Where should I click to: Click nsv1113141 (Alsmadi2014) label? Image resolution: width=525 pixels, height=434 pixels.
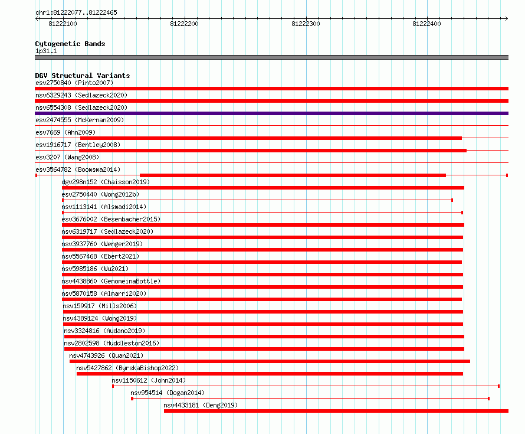(x=104, y=207)
